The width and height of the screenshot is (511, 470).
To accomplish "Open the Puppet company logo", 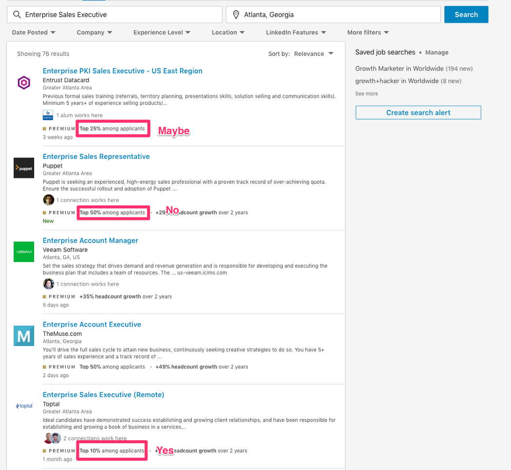I will click(x=24, y=168).
